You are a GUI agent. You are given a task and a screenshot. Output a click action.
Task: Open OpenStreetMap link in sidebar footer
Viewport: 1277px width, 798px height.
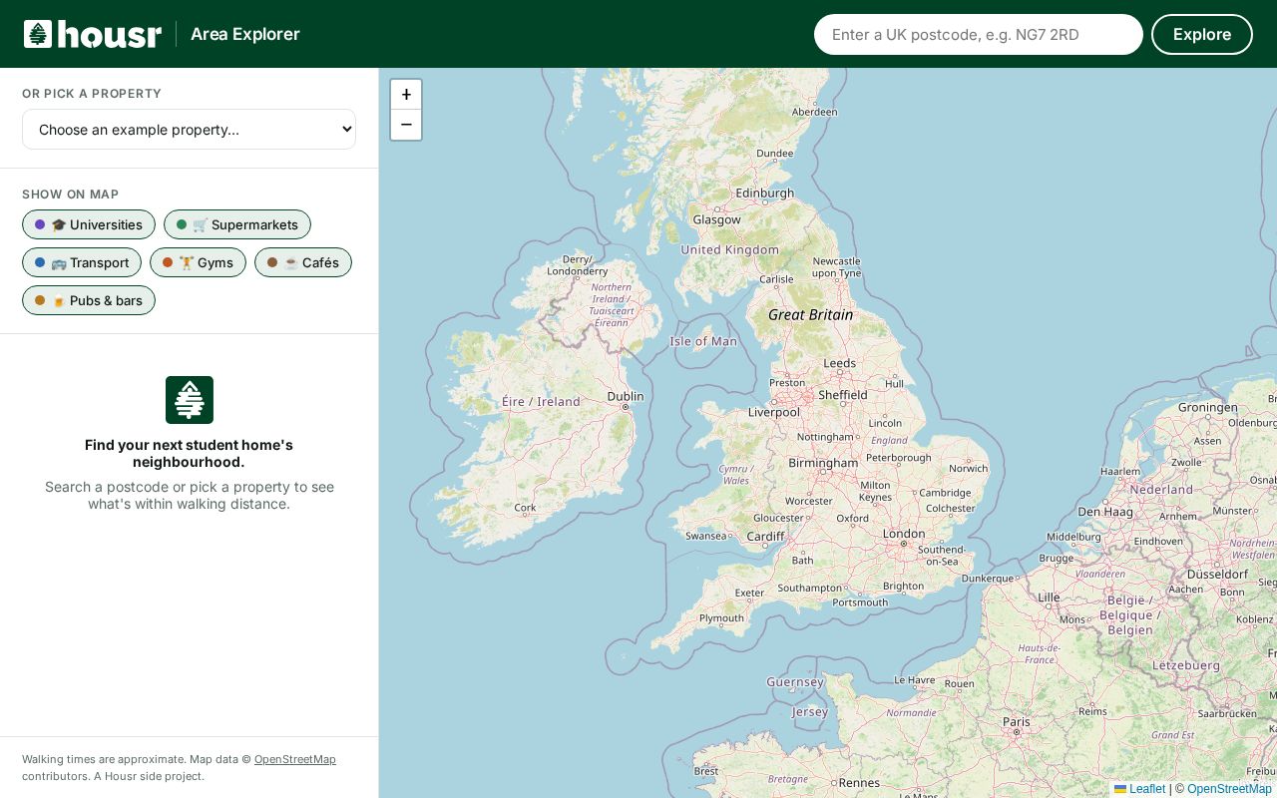(295, 759)
